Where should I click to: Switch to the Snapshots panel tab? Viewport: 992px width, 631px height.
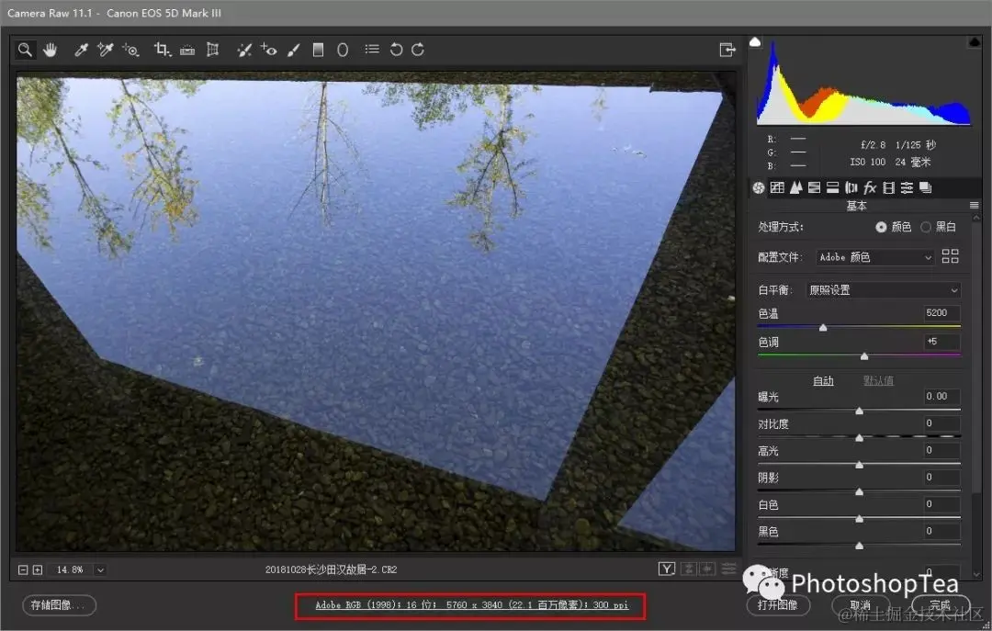926,187
